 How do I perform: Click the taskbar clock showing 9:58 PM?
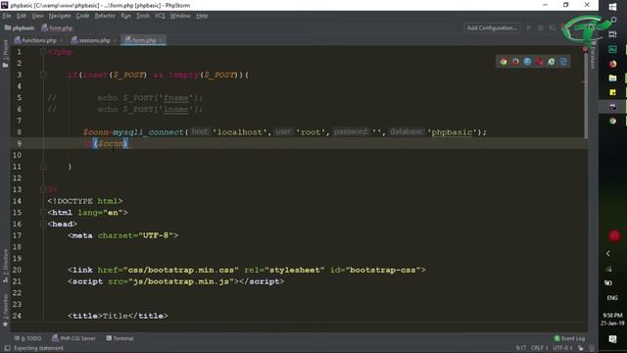point(612,319)
